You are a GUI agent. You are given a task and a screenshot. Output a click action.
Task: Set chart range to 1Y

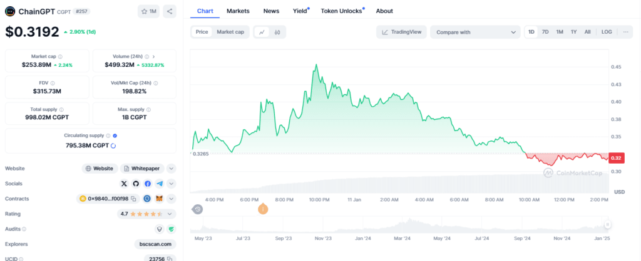click(x=574, y=32)
